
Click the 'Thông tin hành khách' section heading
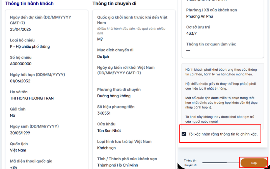point(29,3)
